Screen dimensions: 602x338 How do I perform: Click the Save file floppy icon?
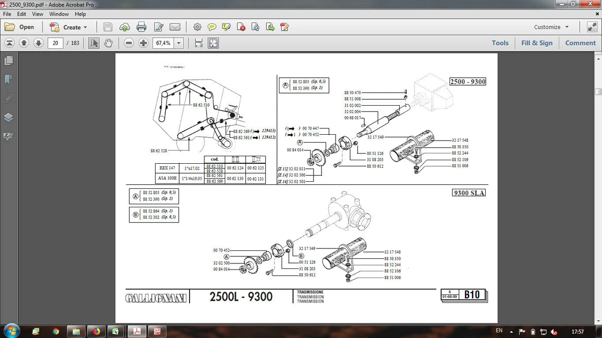tap(108, 27)
